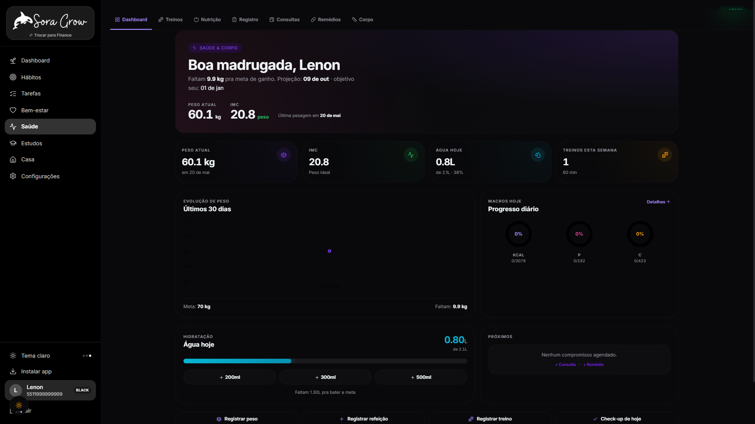Click the + Consulta link

click(x=565, y=365)
